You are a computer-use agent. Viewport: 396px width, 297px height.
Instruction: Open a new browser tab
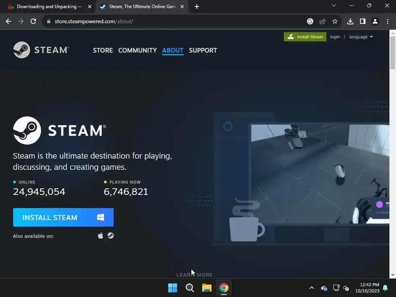(x=197, y=7)
